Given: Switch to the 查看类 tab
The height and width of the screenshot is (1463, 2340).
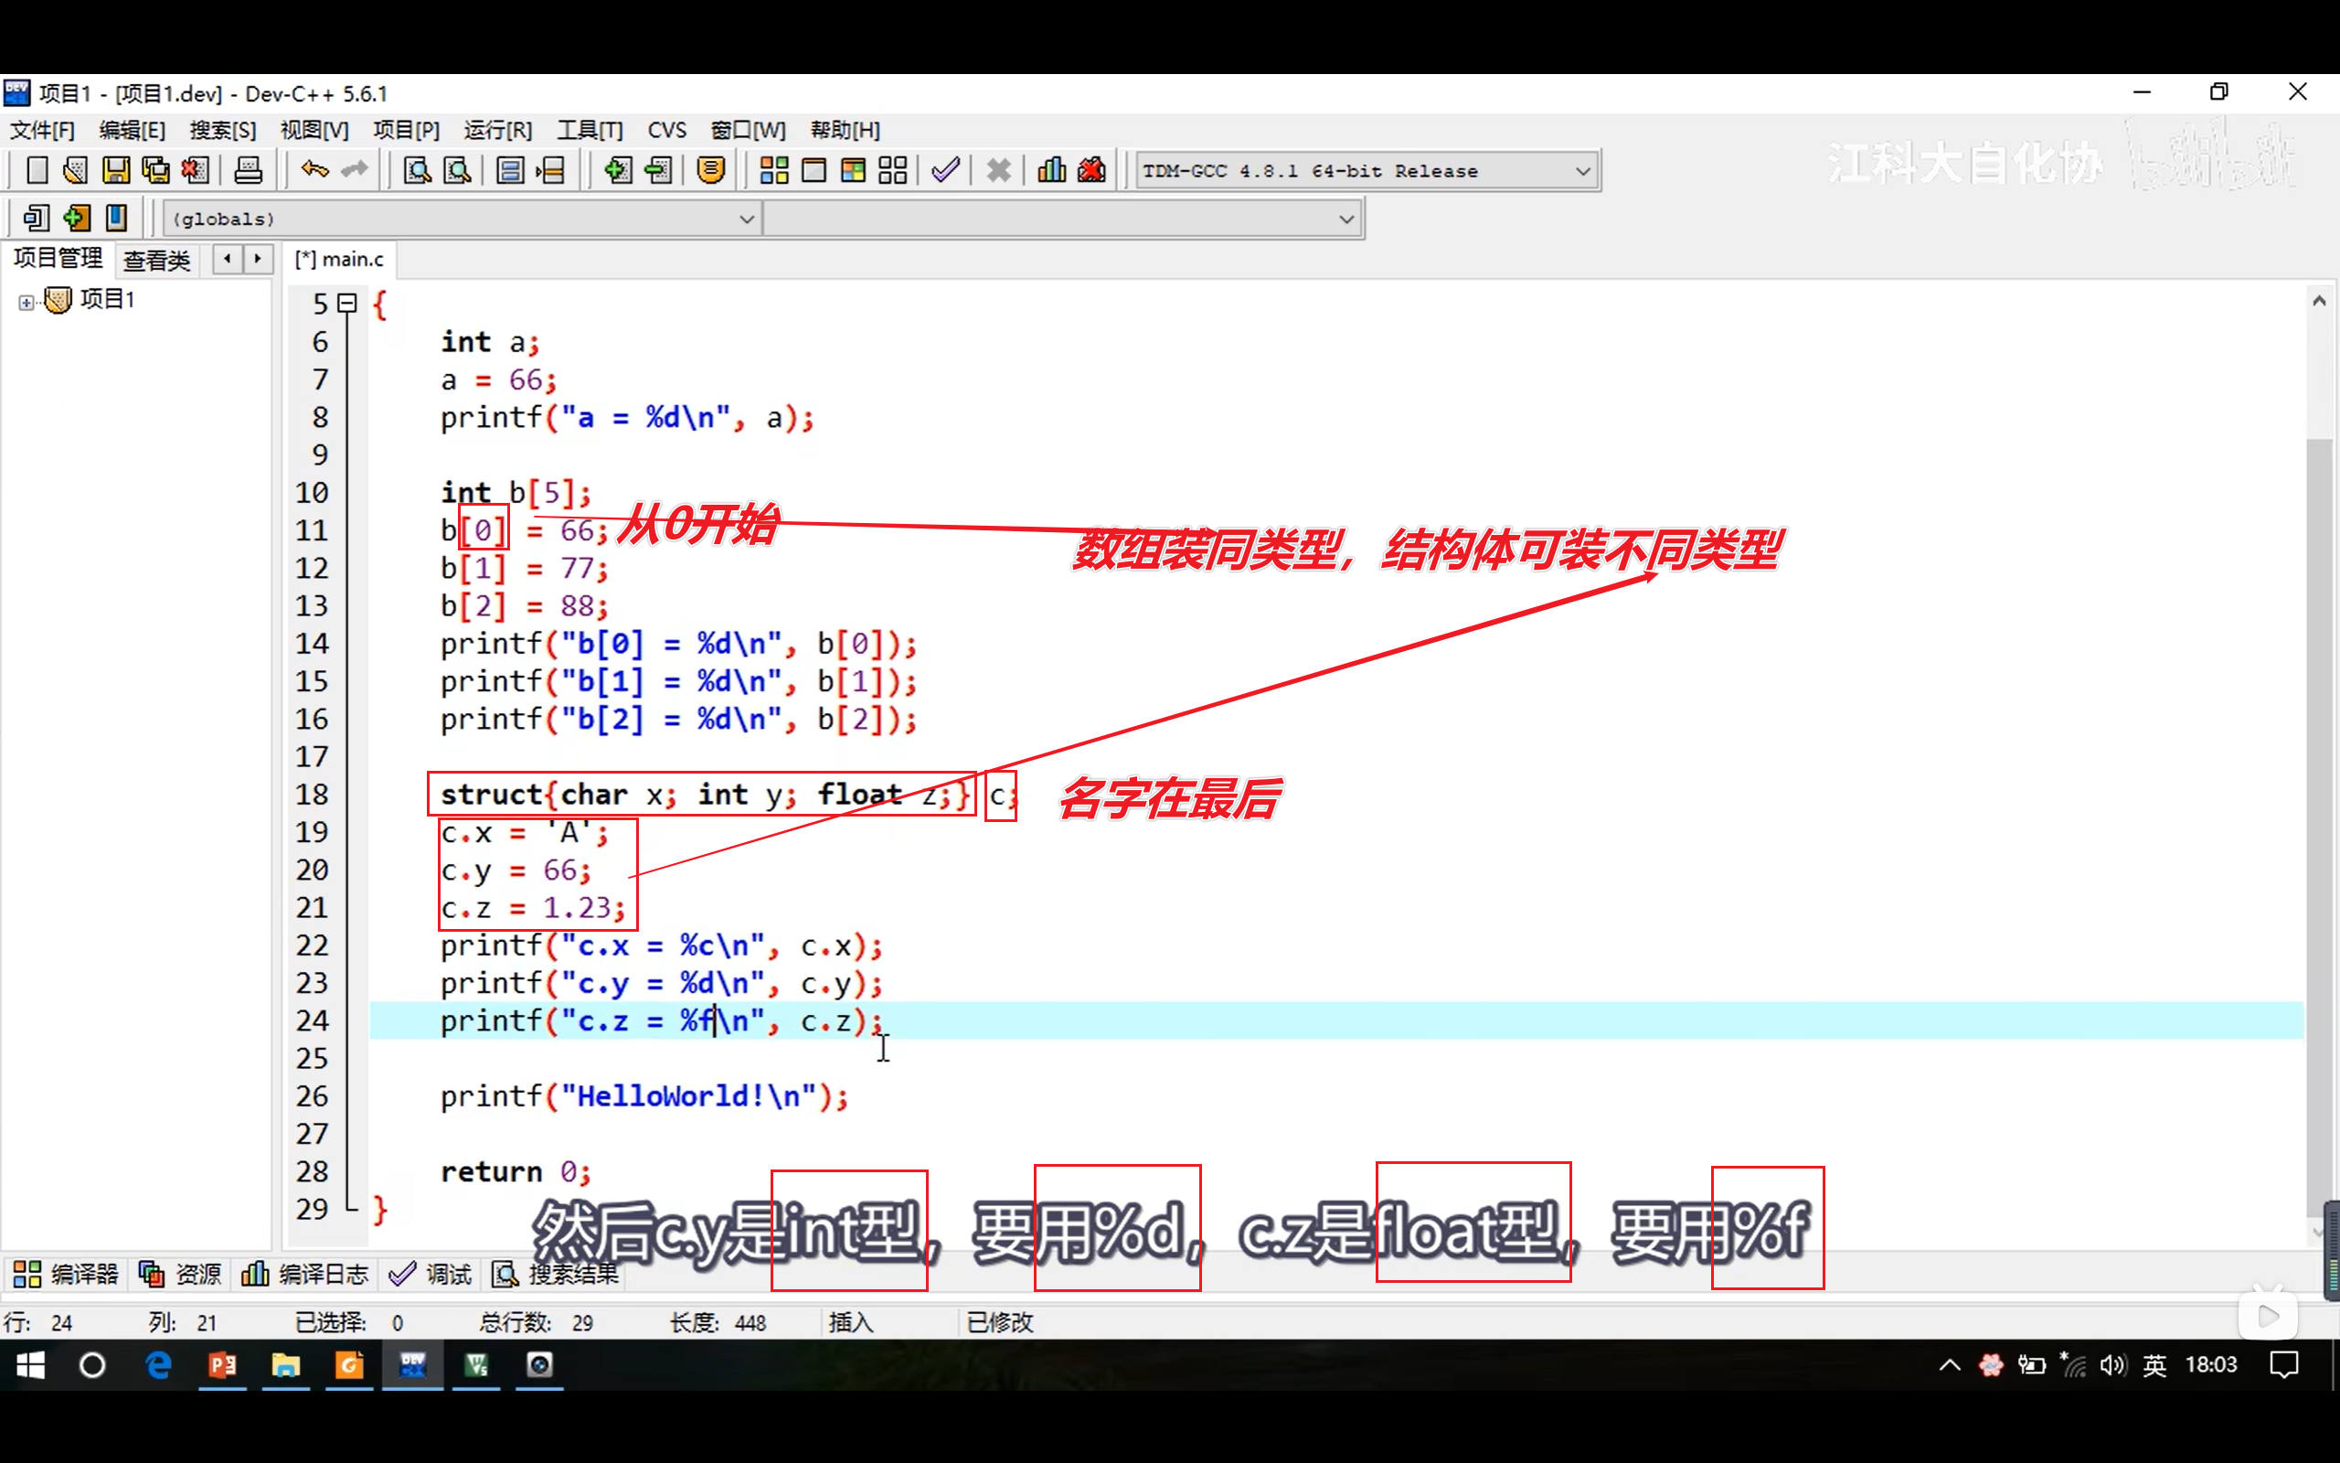Looking at the screenshot, I should tap(156, 260).
